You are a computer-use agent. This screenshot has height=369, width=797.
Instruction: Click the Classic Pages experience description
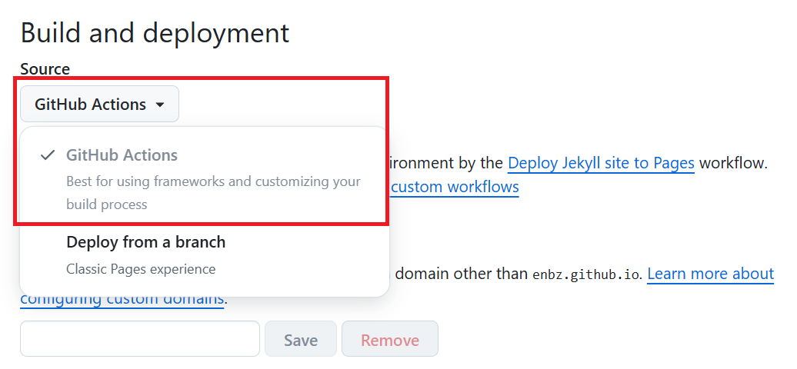pos(141,268)
